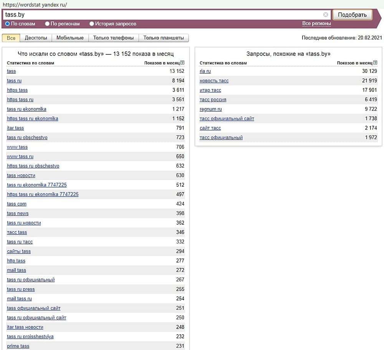Open the 'ria ru' similar query link
384x350 pixels.
[x=205, y=71]
